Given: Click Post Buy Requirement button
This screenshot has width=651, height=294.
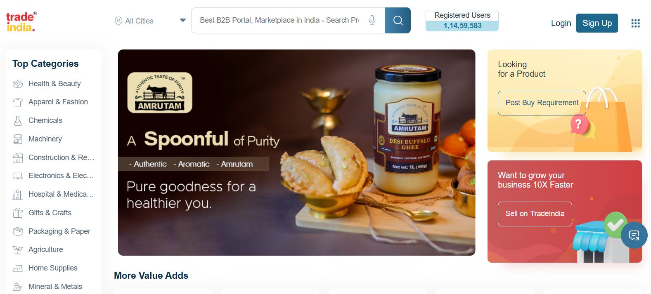Looking at the screenshot, I should click(542, 103).
